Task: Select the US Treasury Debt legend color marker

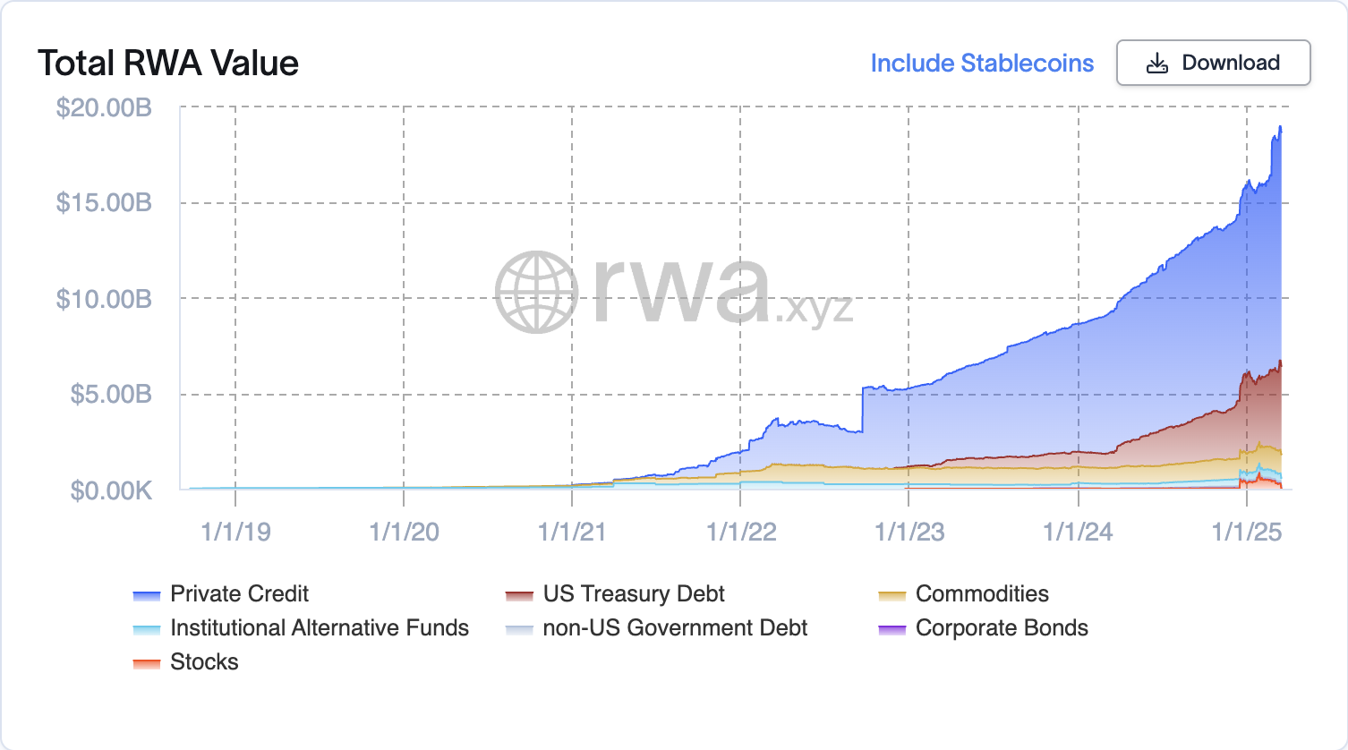Action: click(521, 593)
